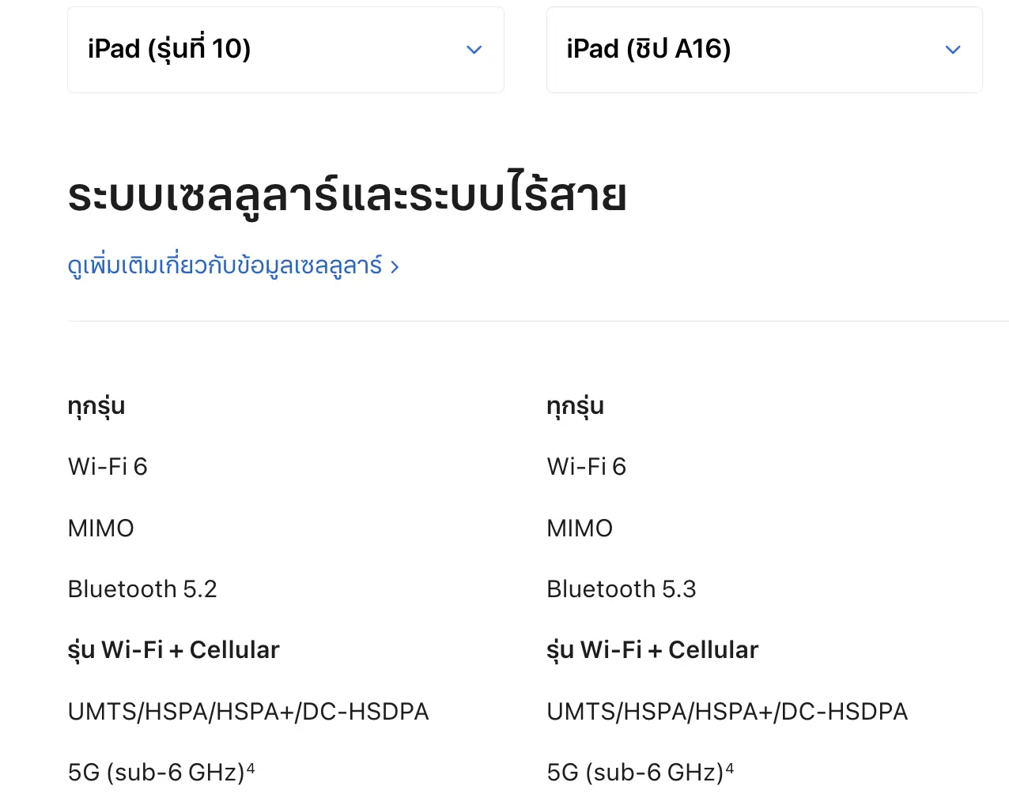Expand the iPad (ชิป A16) model selector
The height and width of the screenshot is (801, 1009).
pos(764,50)
